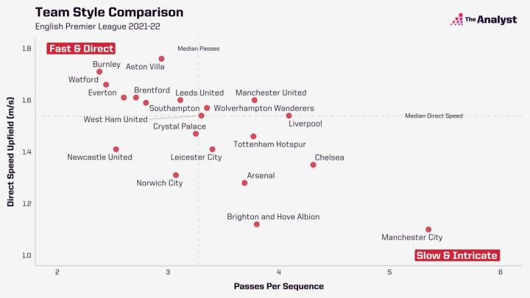Screen dimensions: 530x298
Task: Select the Norwich City data point
Action: (176, 175)
